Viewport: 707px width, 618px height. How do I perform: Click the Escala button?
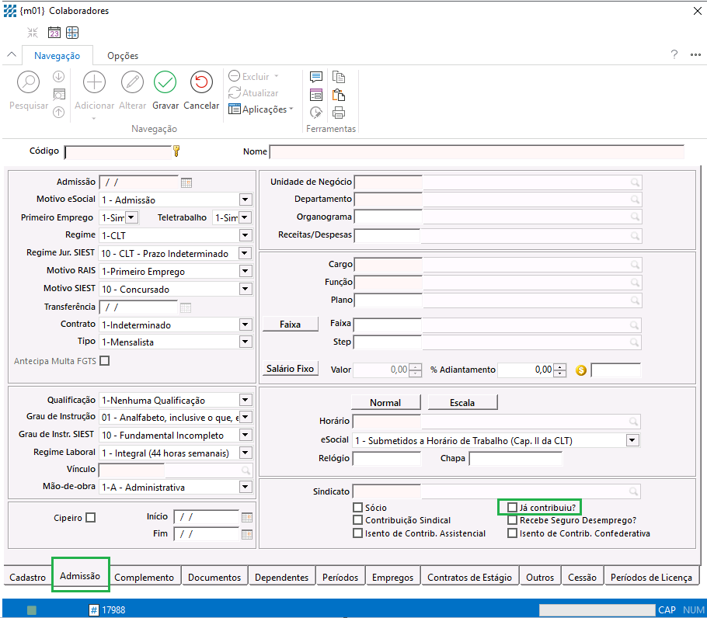pos(462,402)
